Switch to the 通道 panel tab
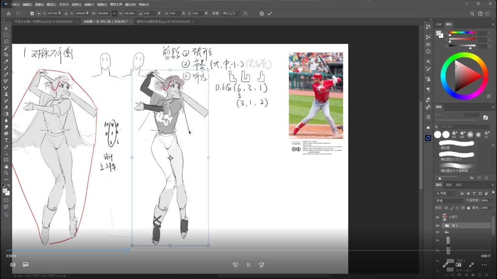The height and width of the screenshot is (279, 497). pyautogui.click(x=449, y=185)
